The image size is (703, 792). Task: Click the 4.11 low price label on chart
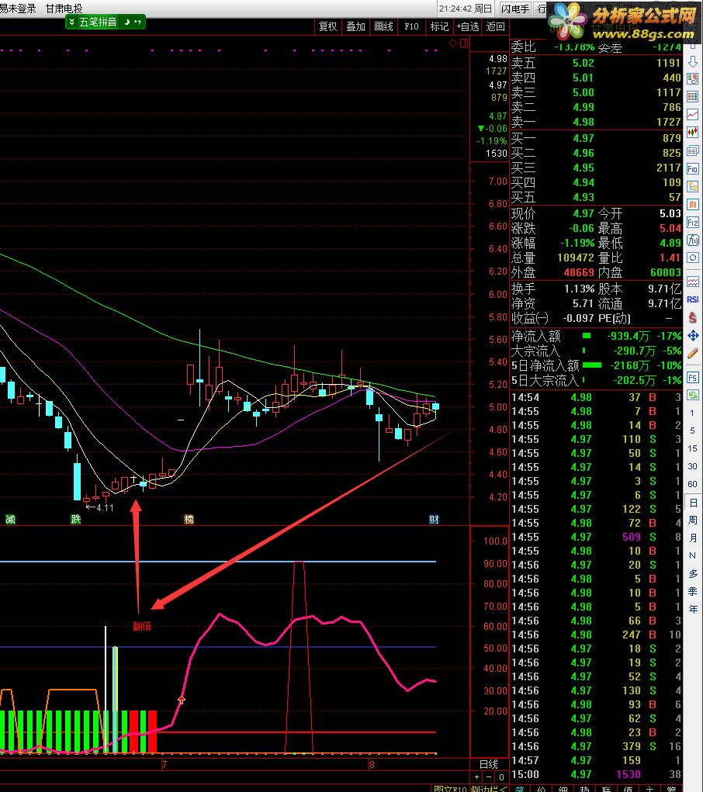(x=105, y=507)
